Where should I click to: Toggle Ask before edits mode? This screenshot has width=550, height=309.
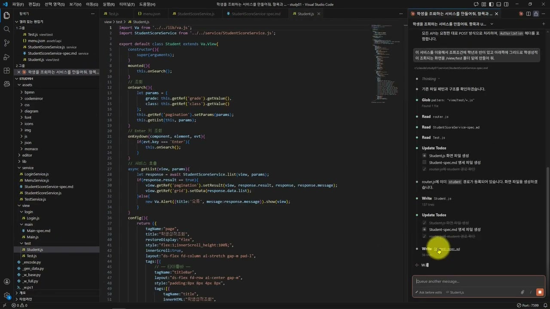428,292
